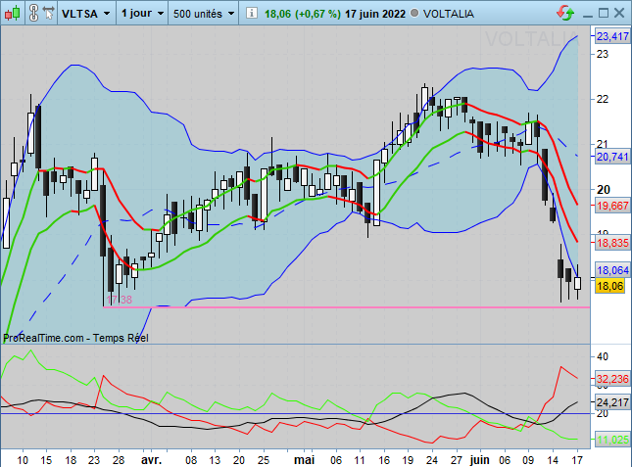Click the VOLTALIA instrument name
The height and width of the screenshot is (467, 632).
(x=448, y=14)
